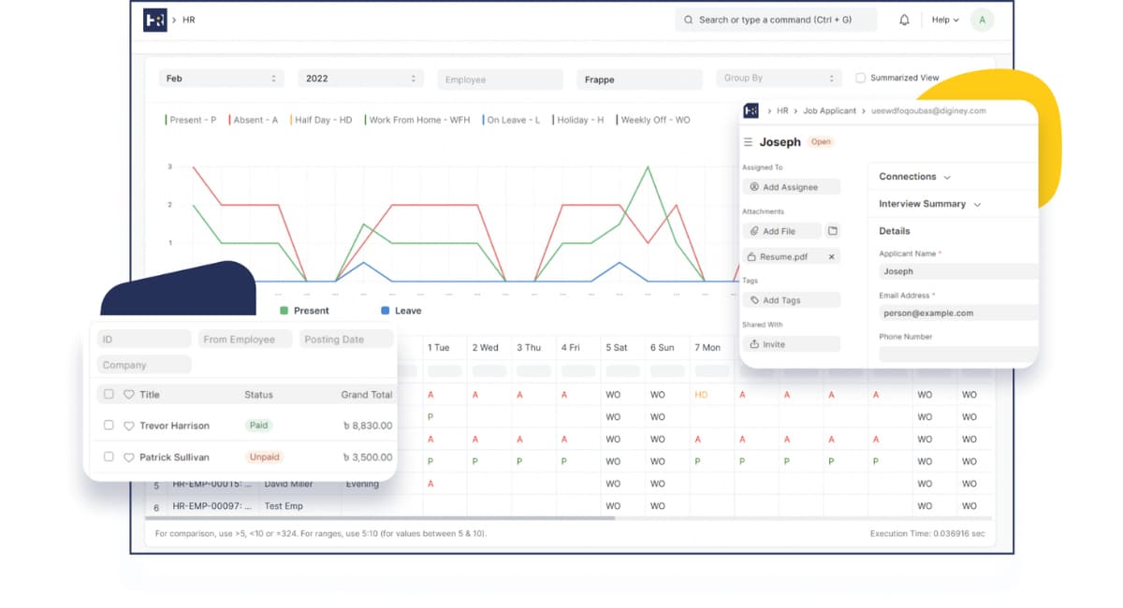The image size is (1123, 608).
Task: Focus the search or command bar
Action: [775, 20]
